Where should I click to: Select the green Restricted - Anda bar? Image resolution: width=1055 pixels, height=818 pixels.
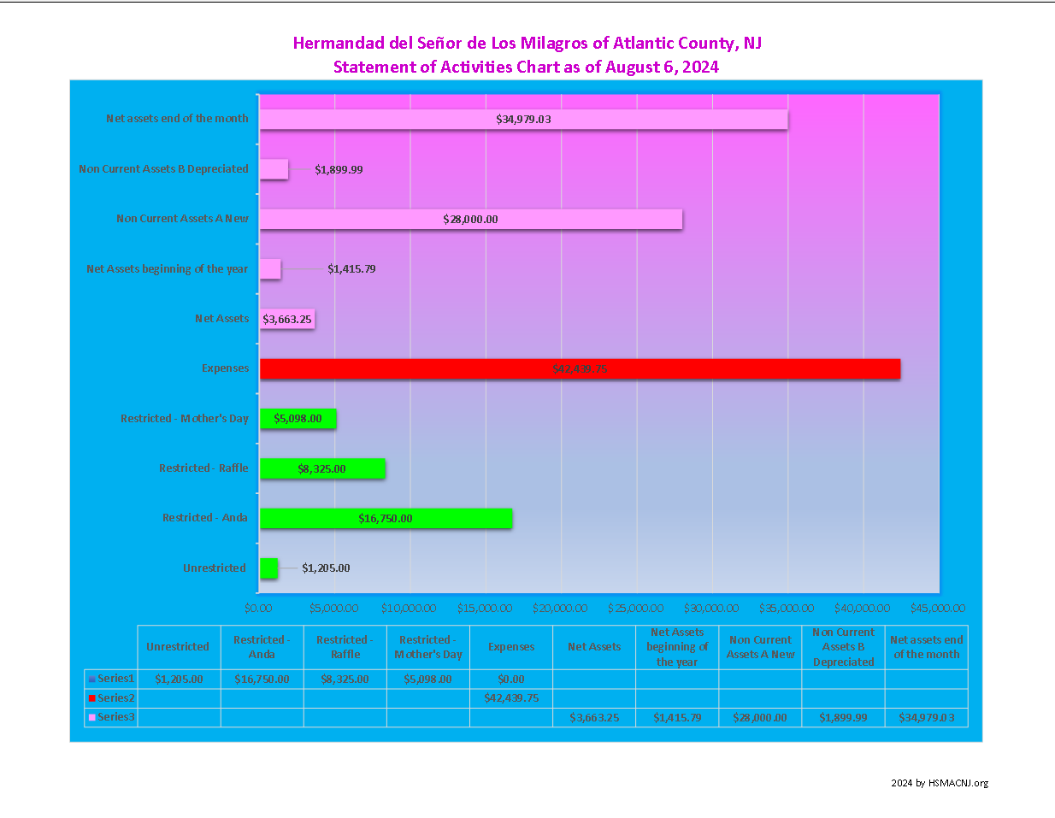coord(386,518)
